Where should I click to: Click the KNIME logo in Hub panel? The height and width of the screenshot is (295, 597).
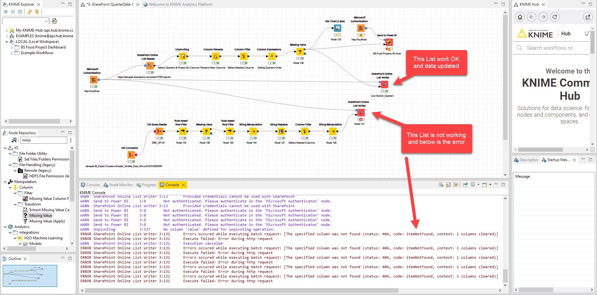pos(535,33)
